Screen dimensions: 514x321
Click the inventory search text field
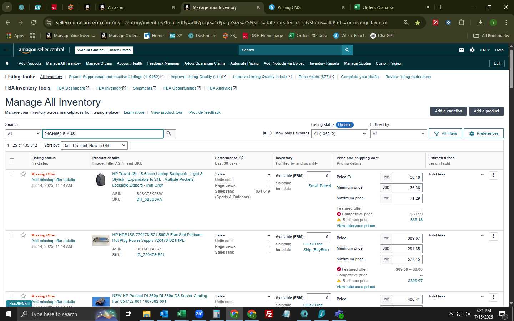[x=103, y=134]
